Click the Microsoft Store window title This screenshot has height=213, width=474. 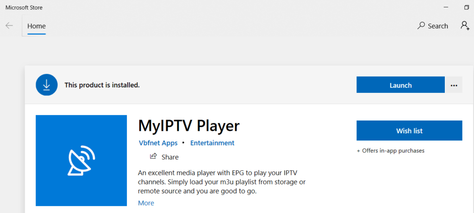click(24, 8)
